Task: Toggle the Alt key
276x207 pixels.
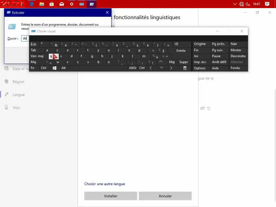Action: 63,68
